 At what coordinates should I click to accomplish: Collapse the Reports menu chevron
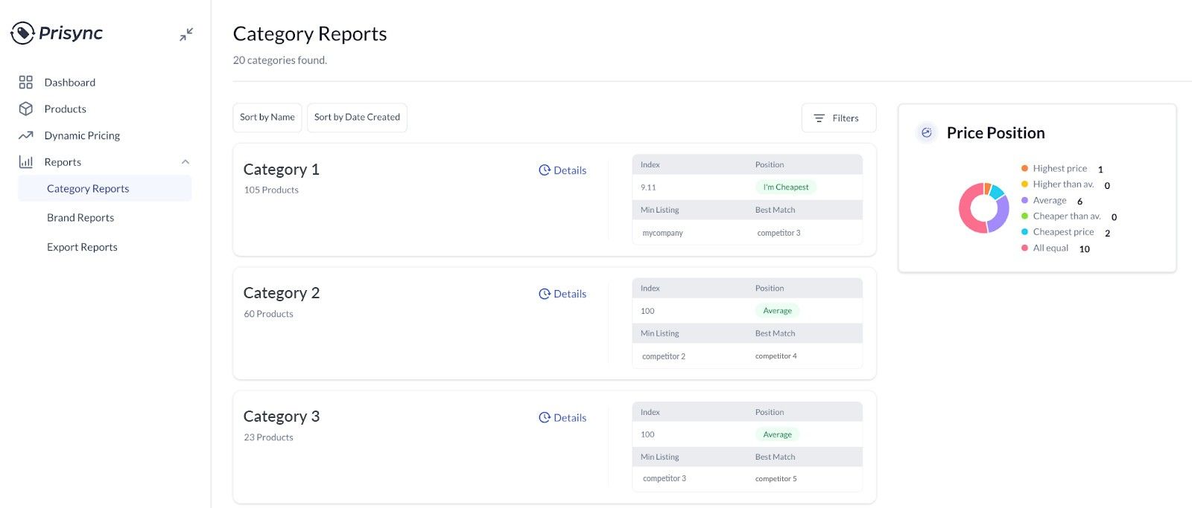[186, 162]
